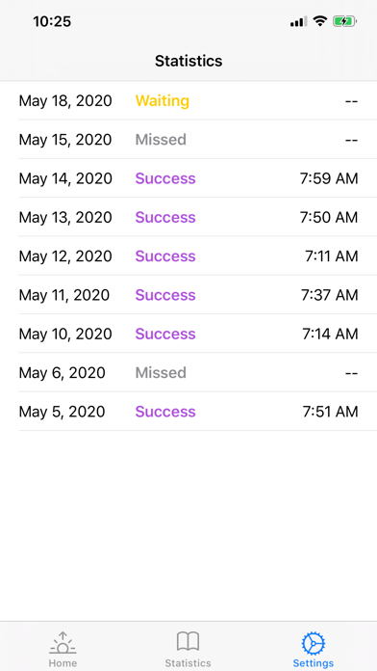Switch to the Settings tab label
Viewport: 377px width, 671px height.
[314, 663]
